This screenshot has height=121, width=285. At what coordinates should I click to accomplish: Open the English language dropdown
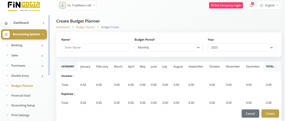269,5
